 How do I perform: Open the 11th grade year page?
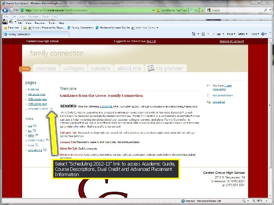pyautogui.click(x=37, y=104)
